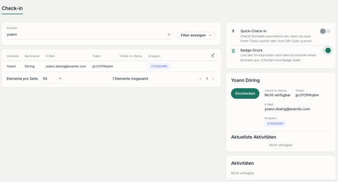Click the pencil edit columns icon
The width and height of the screenshot is (338, 182).
point(213,55)
